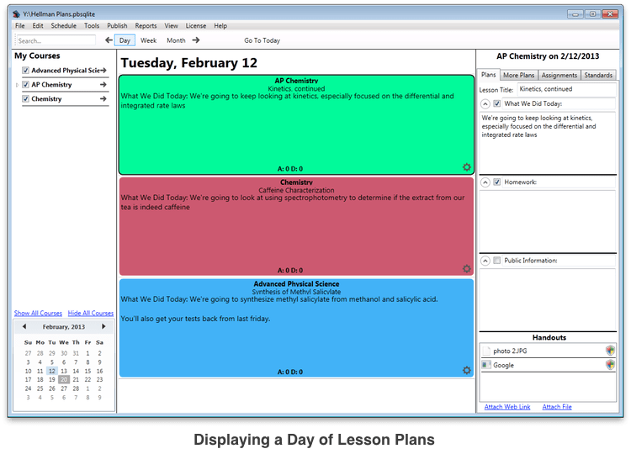Uncheck the Homework section checkbox
The image size is (631, 454).
pos(497,182)
